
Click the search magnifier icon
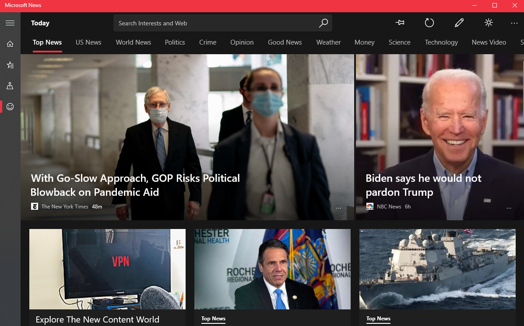click(x=323, y=23)
